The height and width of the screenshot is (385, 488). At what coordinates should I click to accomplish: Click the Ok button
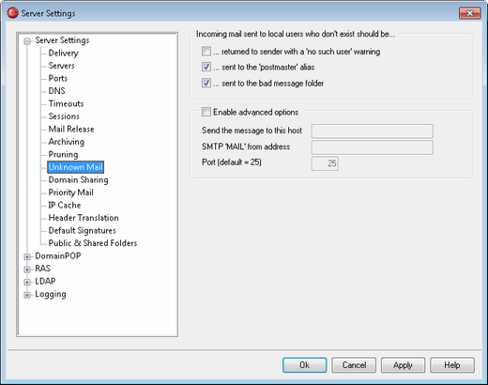(305, 365)
